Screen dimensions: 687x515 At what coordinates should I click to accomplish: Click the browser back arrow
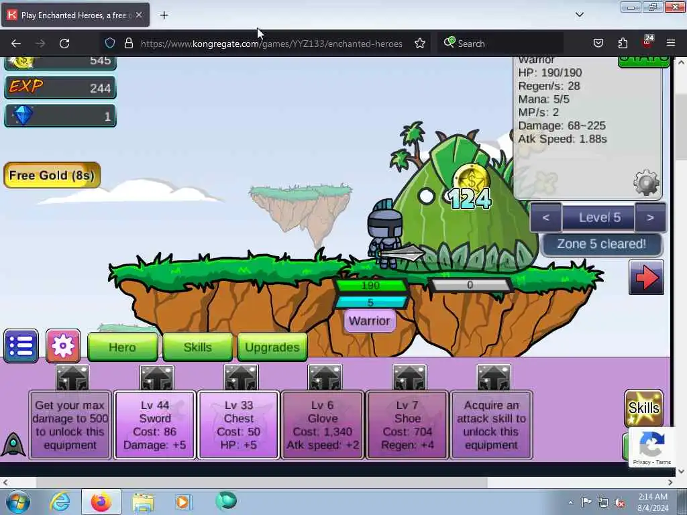pyautogui.click(x=16, y=44)
